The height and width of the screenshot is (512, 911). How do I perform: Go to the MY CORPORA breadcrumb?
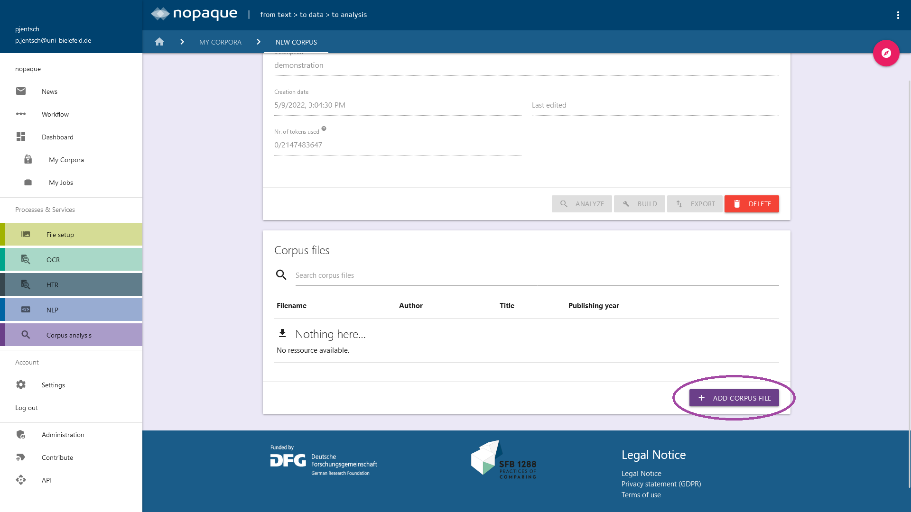click(x=220, y=42)
